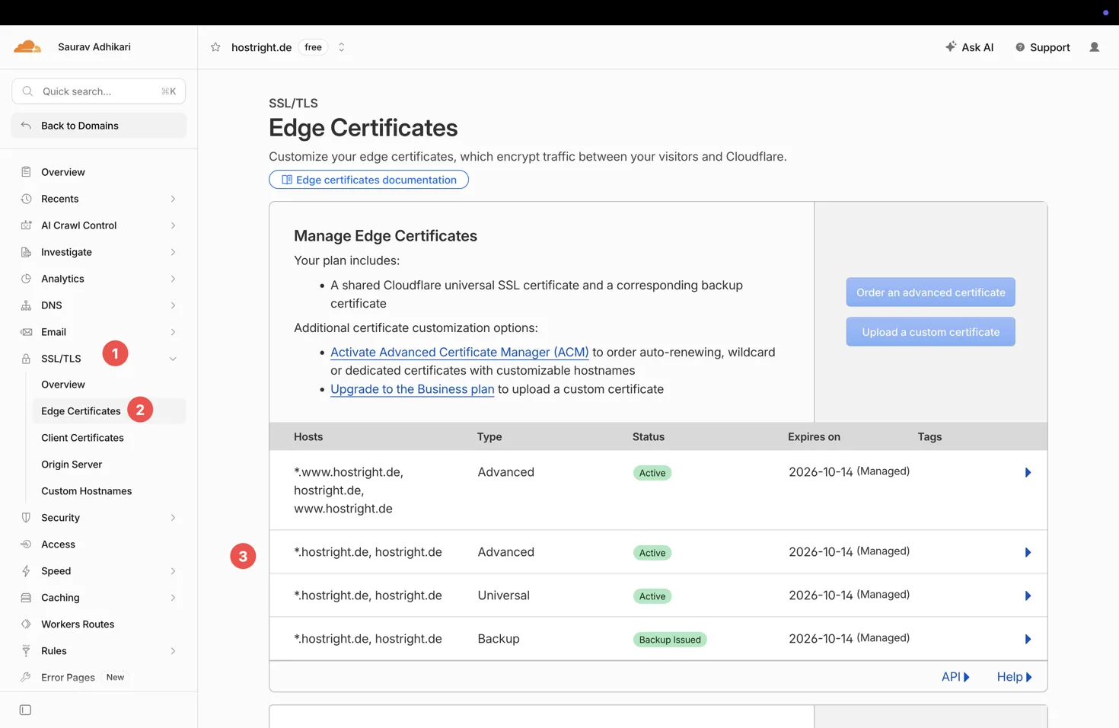Click the AI Crawl Control icon
The height and width of the screenshot is (728, 1119).
coord(26,225)
